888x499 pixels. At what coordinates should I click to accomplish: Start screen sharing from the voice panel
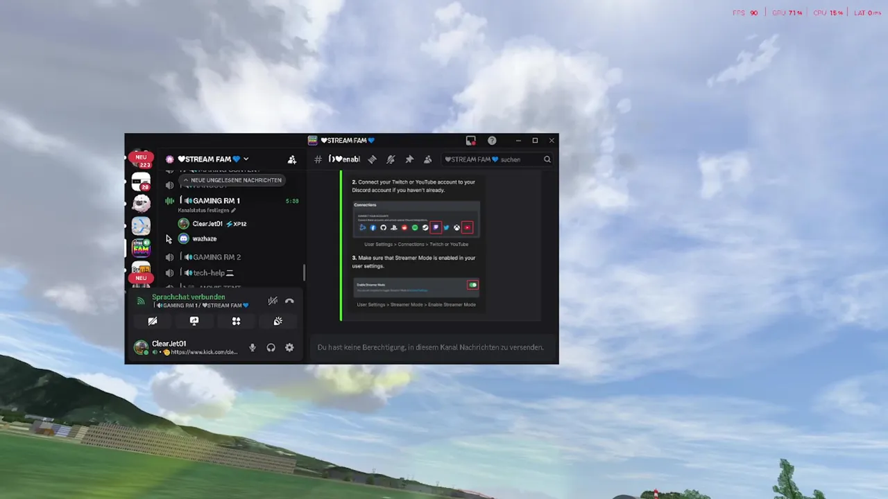(194, 321)
